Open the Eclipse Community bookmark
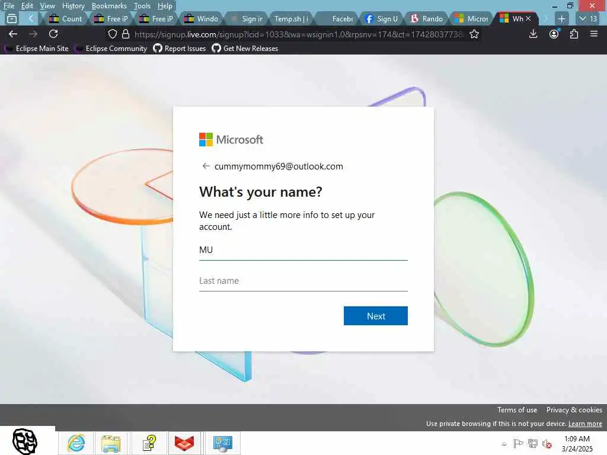607x455 pixels. [x=111, y=49]
